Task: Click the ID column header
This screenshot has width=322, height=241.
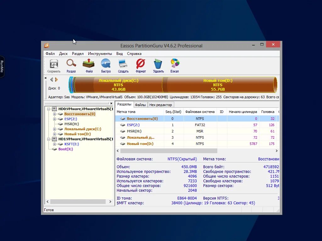Action: [x=222, y=112]
